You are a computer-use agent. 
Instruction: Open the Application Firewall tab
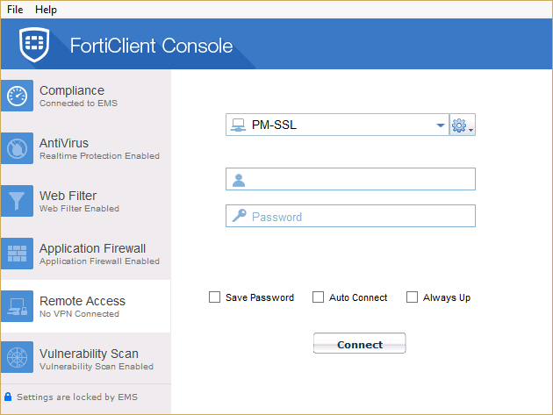86,254
